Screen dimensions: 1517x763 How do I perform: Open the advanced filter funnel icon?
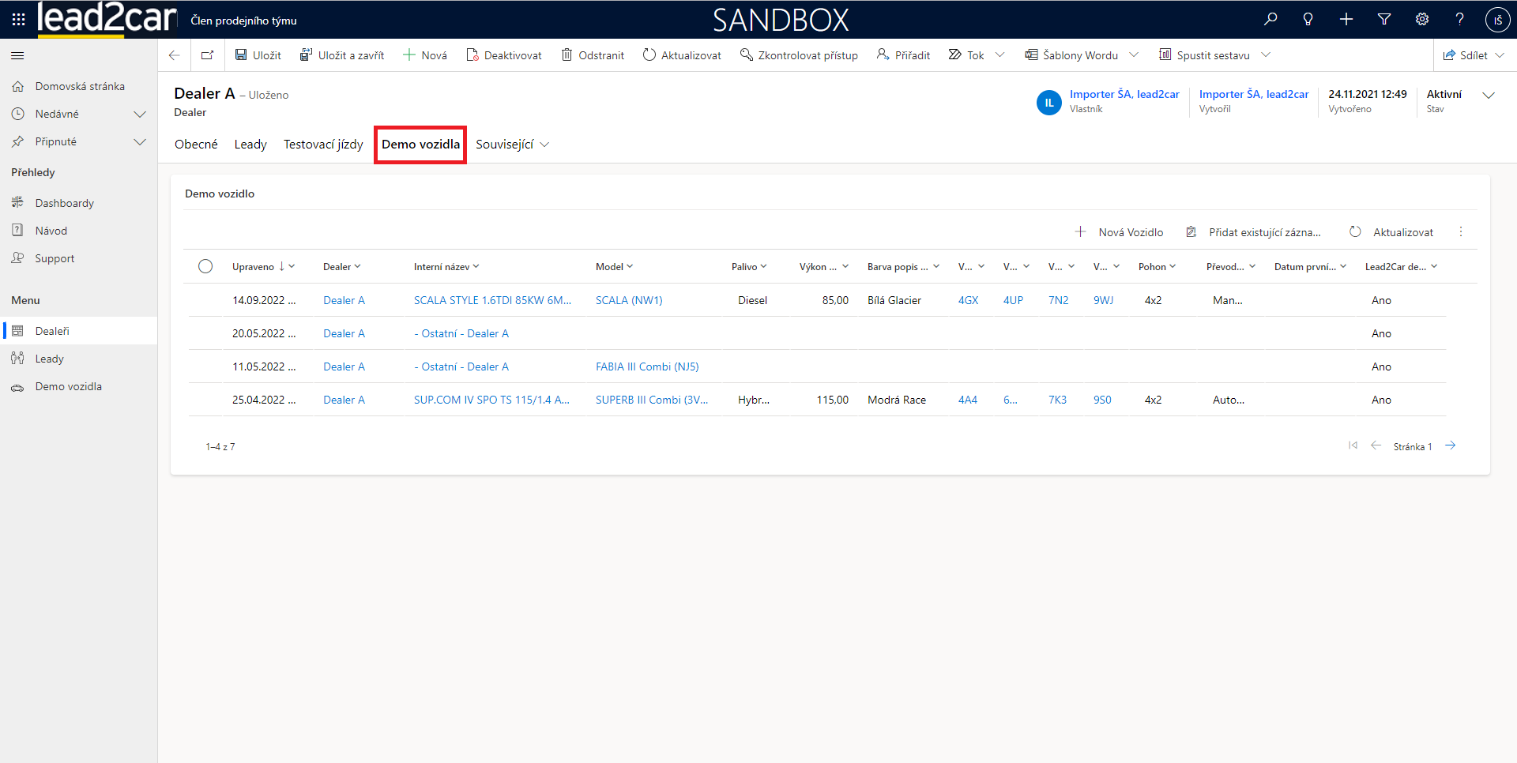(x=1384, y=19)
